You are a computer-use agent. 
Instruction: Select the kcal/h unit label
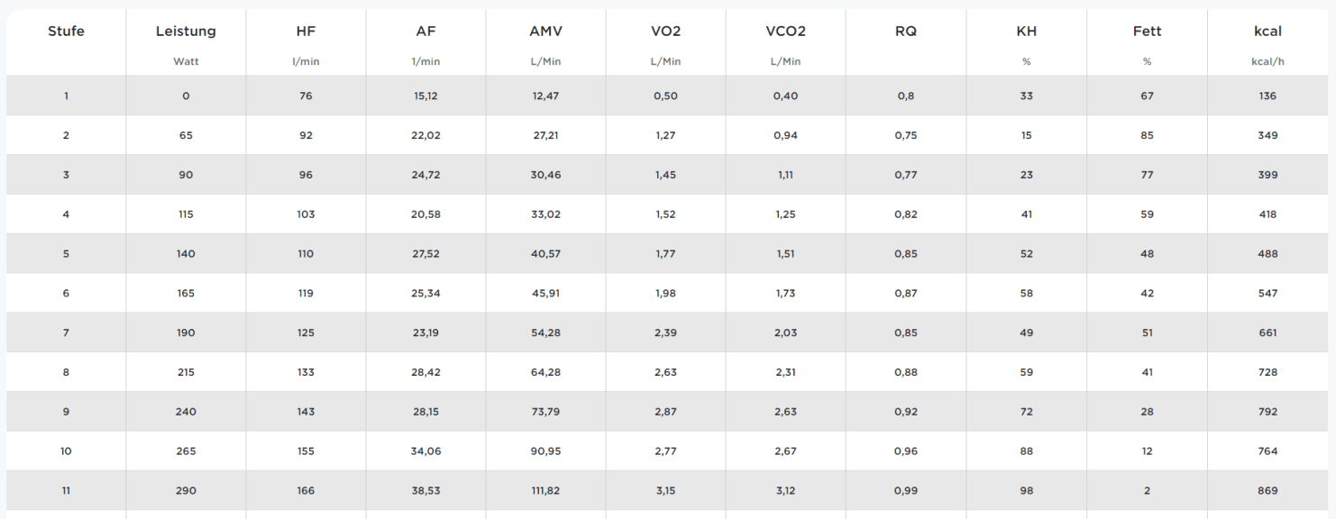pos(1267,62)
